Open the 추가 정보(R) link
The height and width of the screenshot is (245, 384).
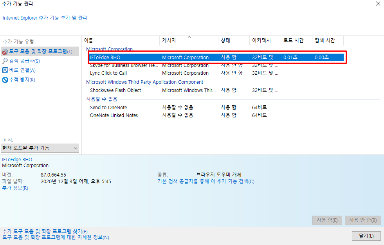click(x=15, y=188)
